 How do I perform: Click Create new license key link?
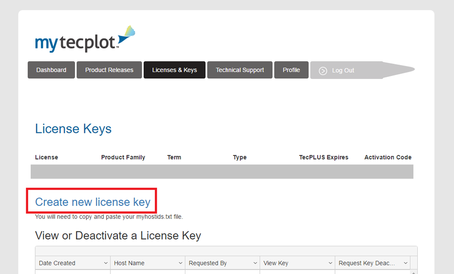[x=93, y=202]
